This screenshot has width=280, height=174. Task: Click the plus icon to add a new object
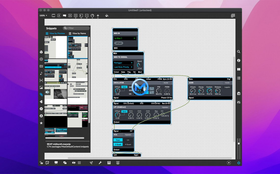98,16
